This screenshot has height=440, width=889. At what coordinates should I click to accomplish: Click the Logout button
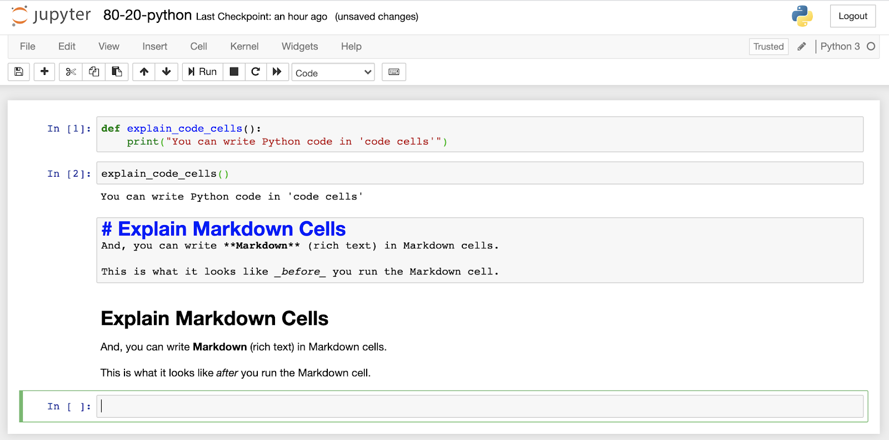tap(853, 16)
